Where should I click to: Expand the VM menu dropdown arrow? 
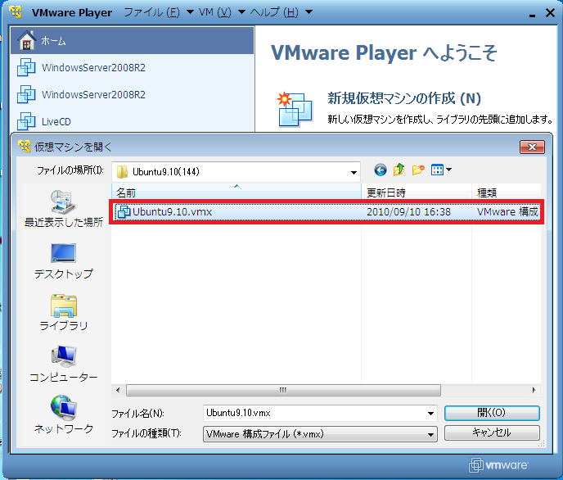(241, 12)
